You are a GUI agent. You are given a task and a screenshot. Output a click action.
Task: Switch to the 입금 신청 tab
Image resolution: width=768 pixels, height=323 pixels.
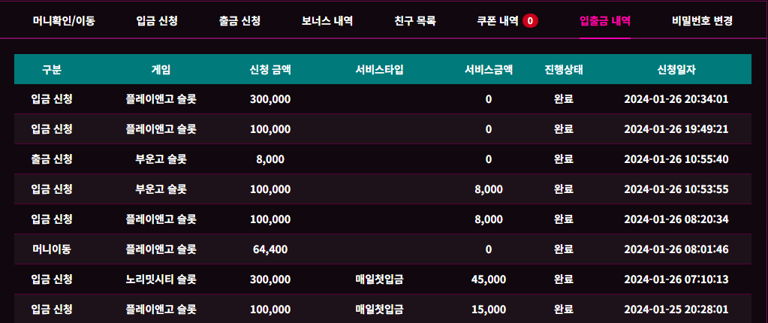point(157,21)
